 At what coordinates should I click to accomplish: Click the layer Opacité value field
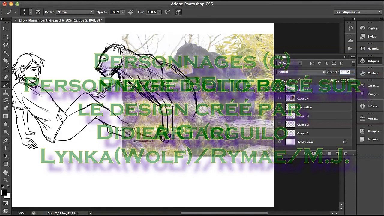point(345,72)
